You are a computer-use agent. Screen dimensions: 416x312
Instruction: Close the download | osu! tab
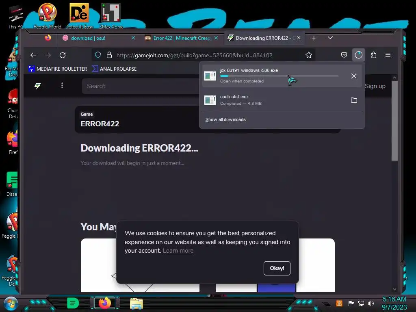[x=133, y=38]
